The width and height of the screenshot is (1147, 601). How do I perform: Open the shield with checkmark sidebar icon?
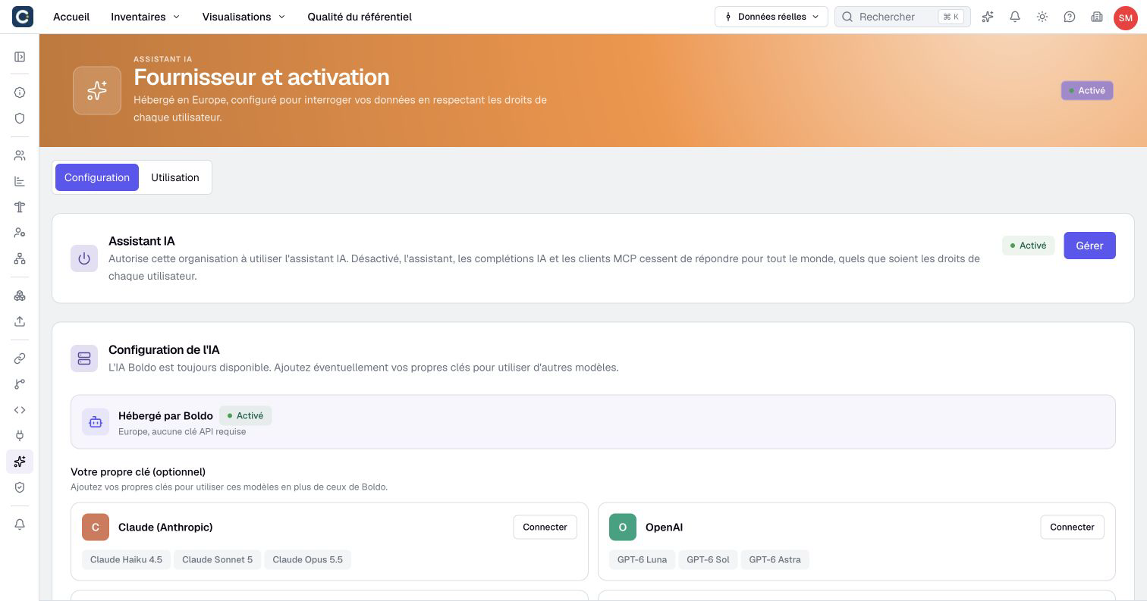click(20, 487)
